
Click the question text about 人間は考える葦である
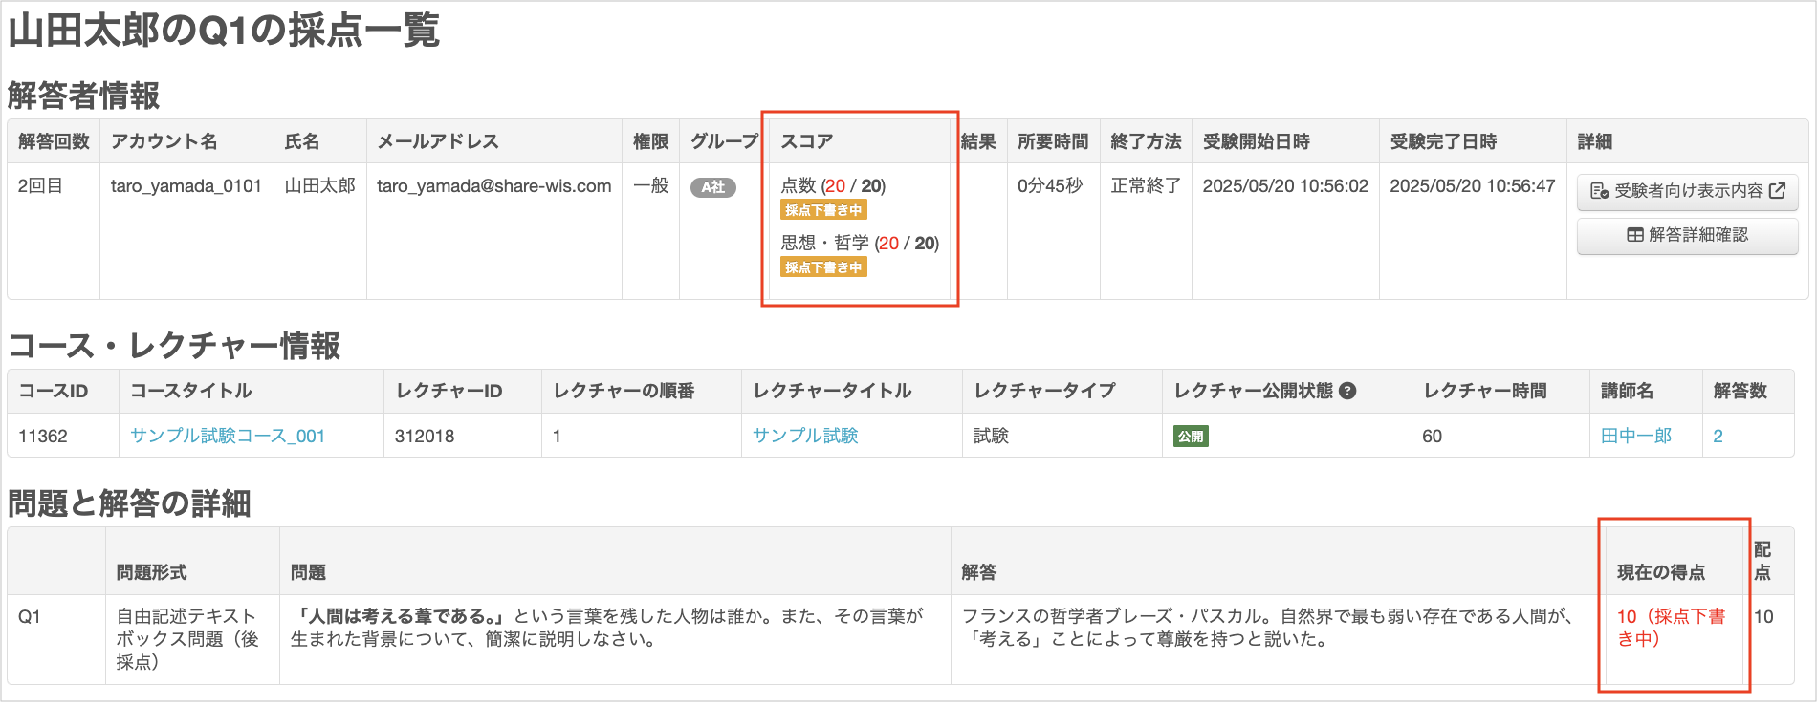pos(607,628)
